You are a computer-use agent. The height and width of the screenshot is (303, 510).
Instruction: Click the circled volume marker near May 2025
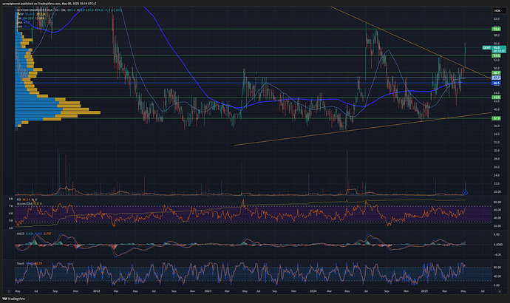(x=465, y=193)
